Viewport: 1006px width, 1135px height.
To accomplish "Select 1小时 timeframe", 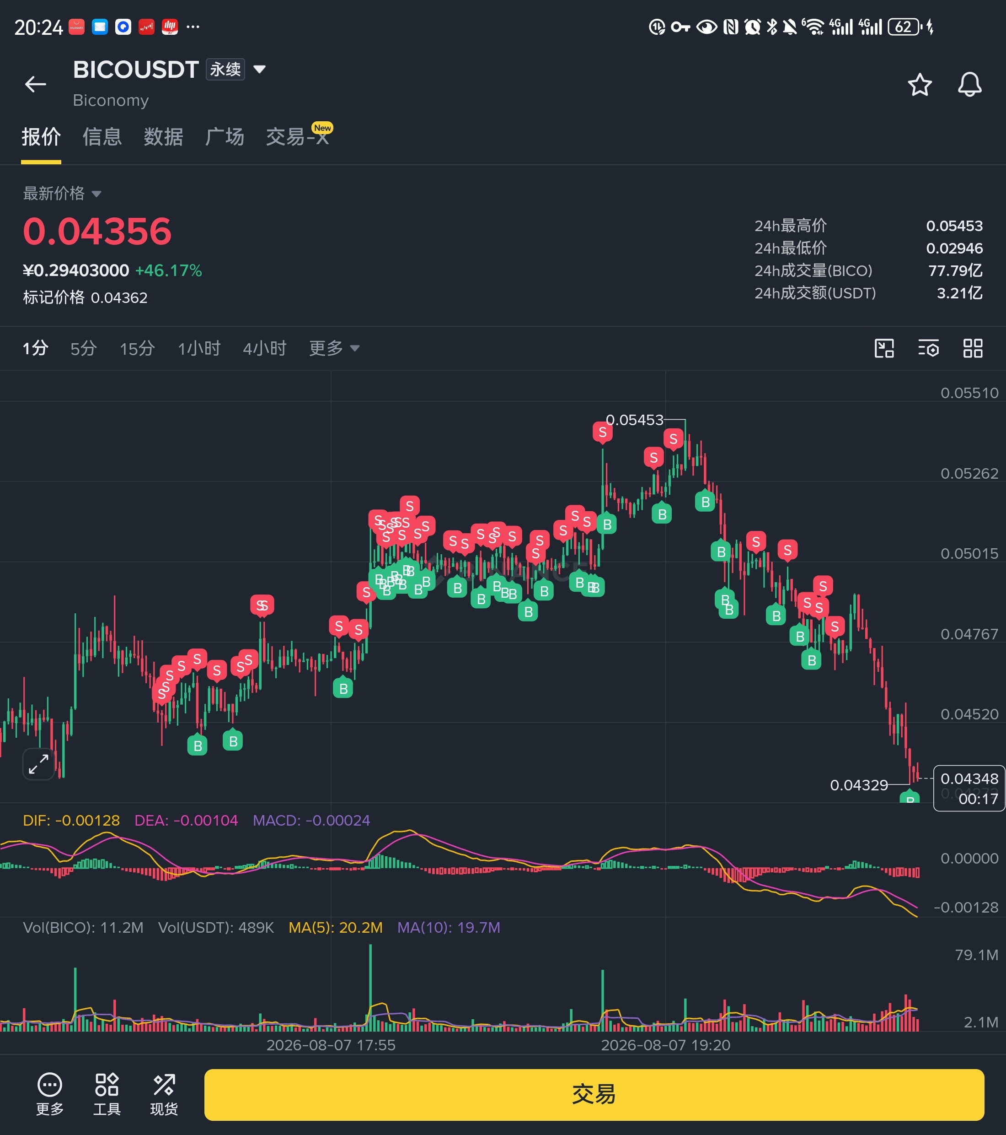I will click(198, 348).
